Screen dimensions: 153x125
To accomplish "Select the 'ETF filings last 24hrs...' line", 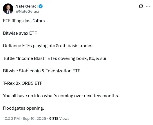I will (x=25, y=21).
